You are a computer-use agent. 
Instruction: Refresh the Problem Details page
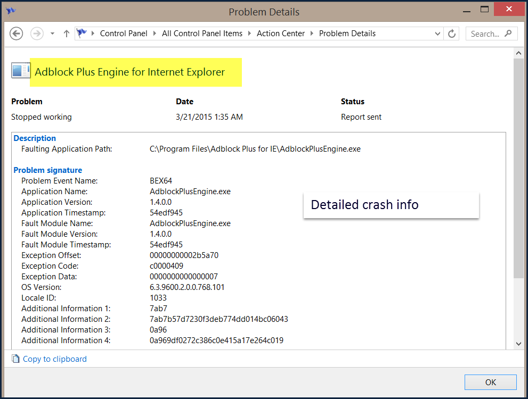tap(452, 34)
